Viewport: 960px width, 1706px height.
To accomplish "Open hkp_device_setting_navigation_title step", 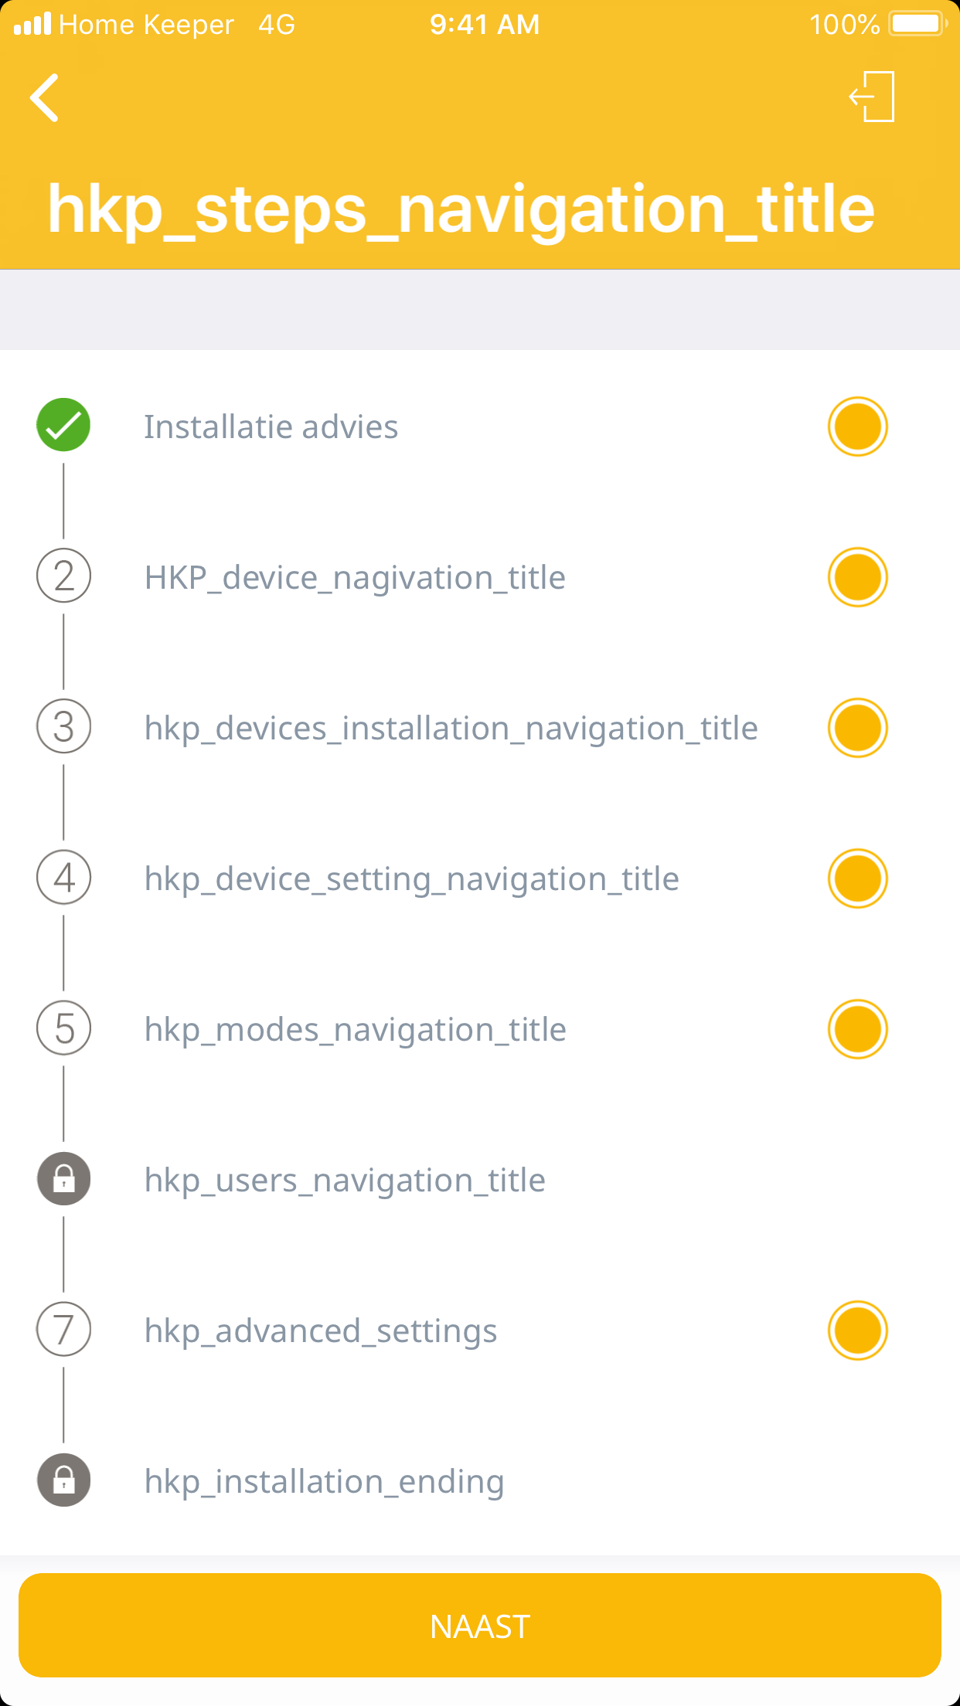I will pyautogui.click(x=411, y=879).
